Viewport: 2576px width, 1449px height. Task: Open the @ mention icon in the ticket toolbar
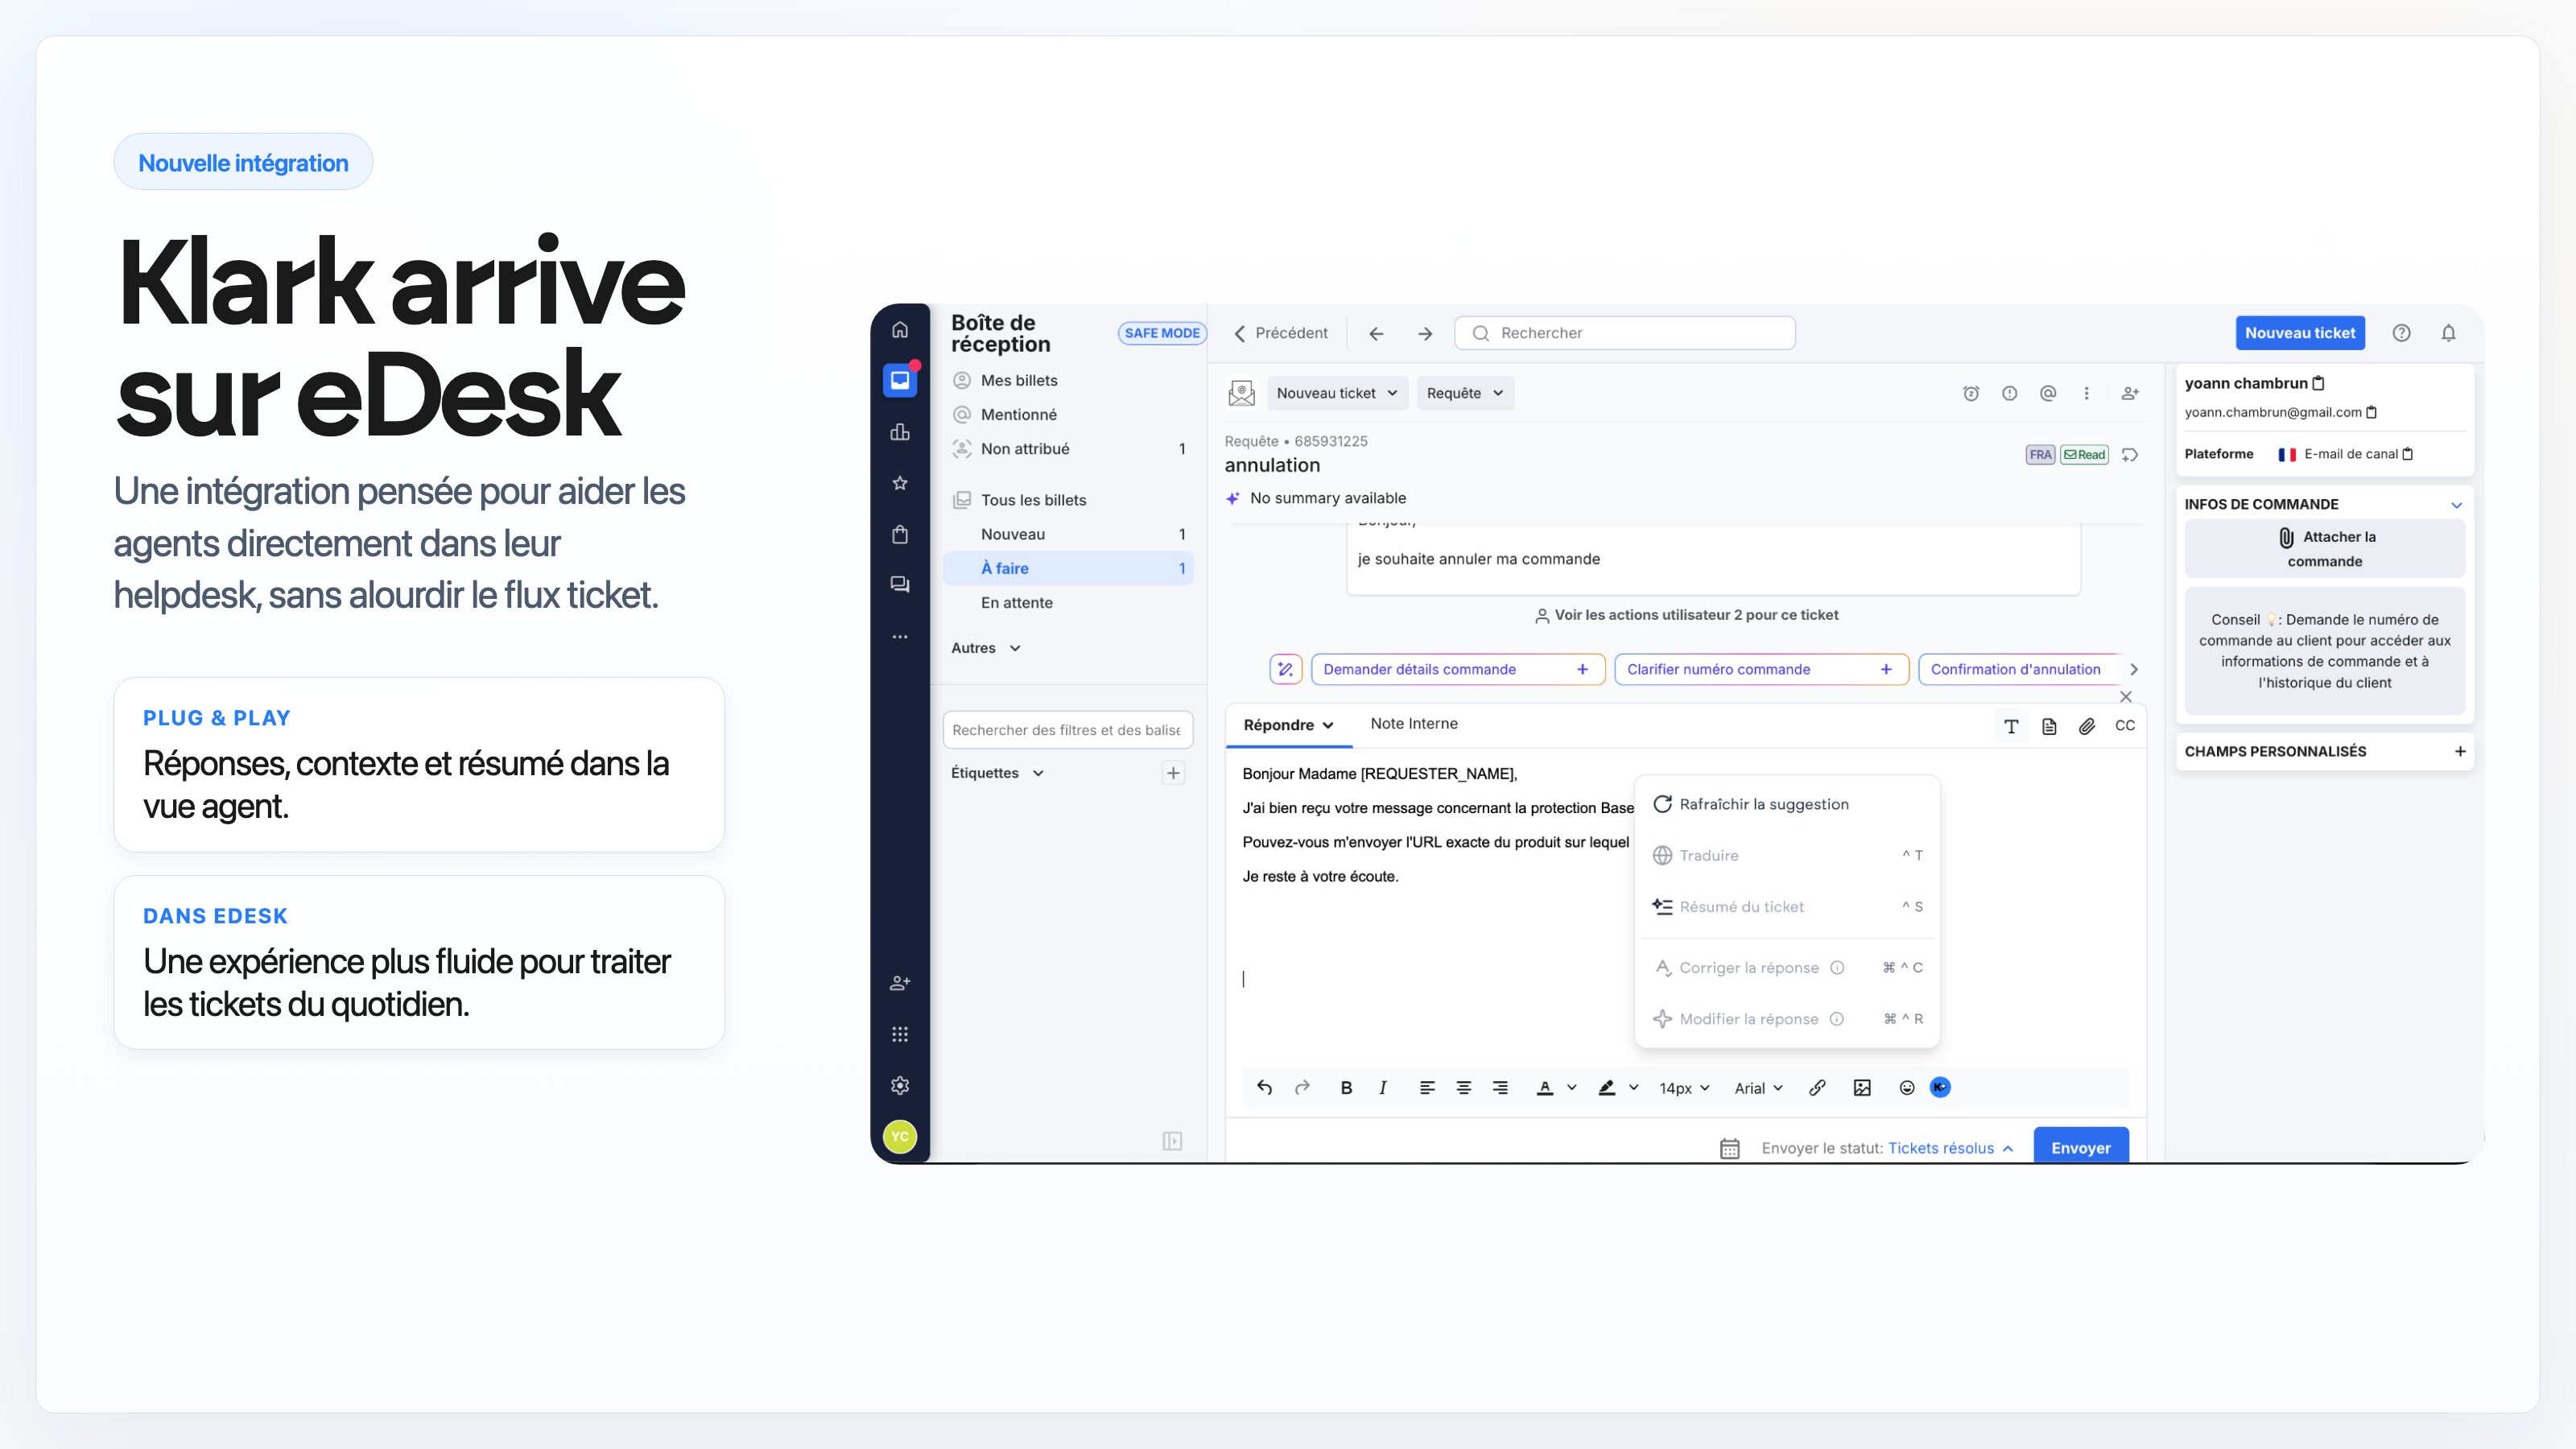2048,393
